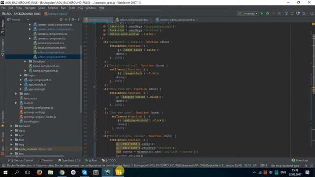
Task: Open File Explorer from taskbar
Action: 51,173
